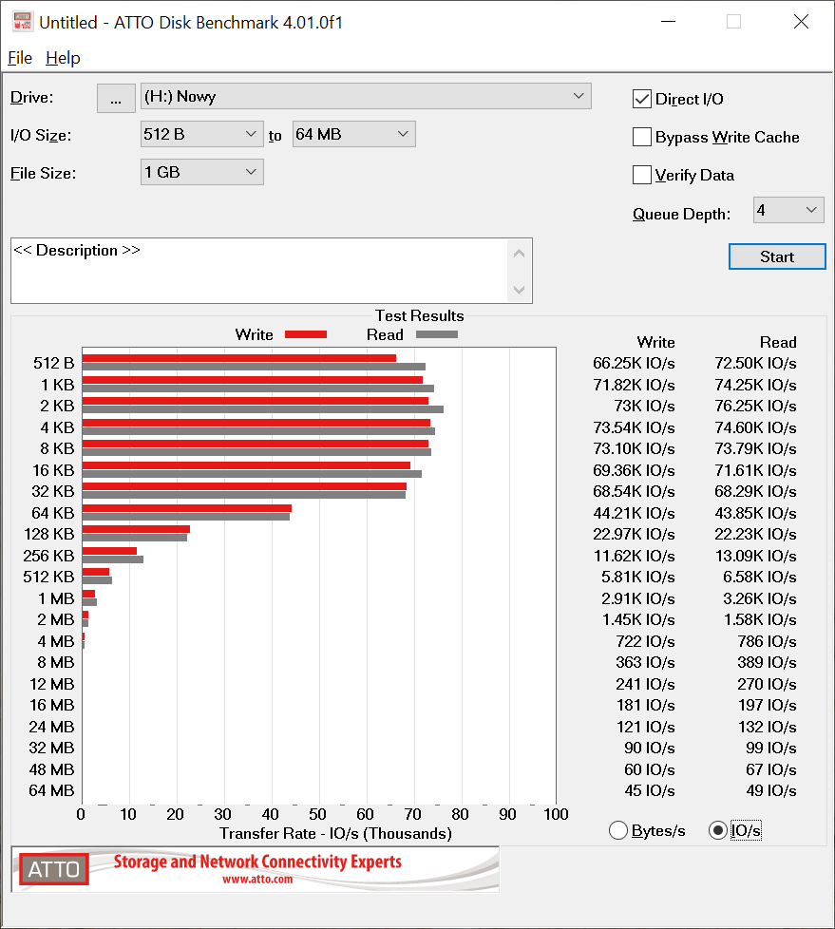Click the 128 KB write value 22.97K IO/s
Image resolution: width=835 pixels, height=929 pixels.
pos(634,535)
